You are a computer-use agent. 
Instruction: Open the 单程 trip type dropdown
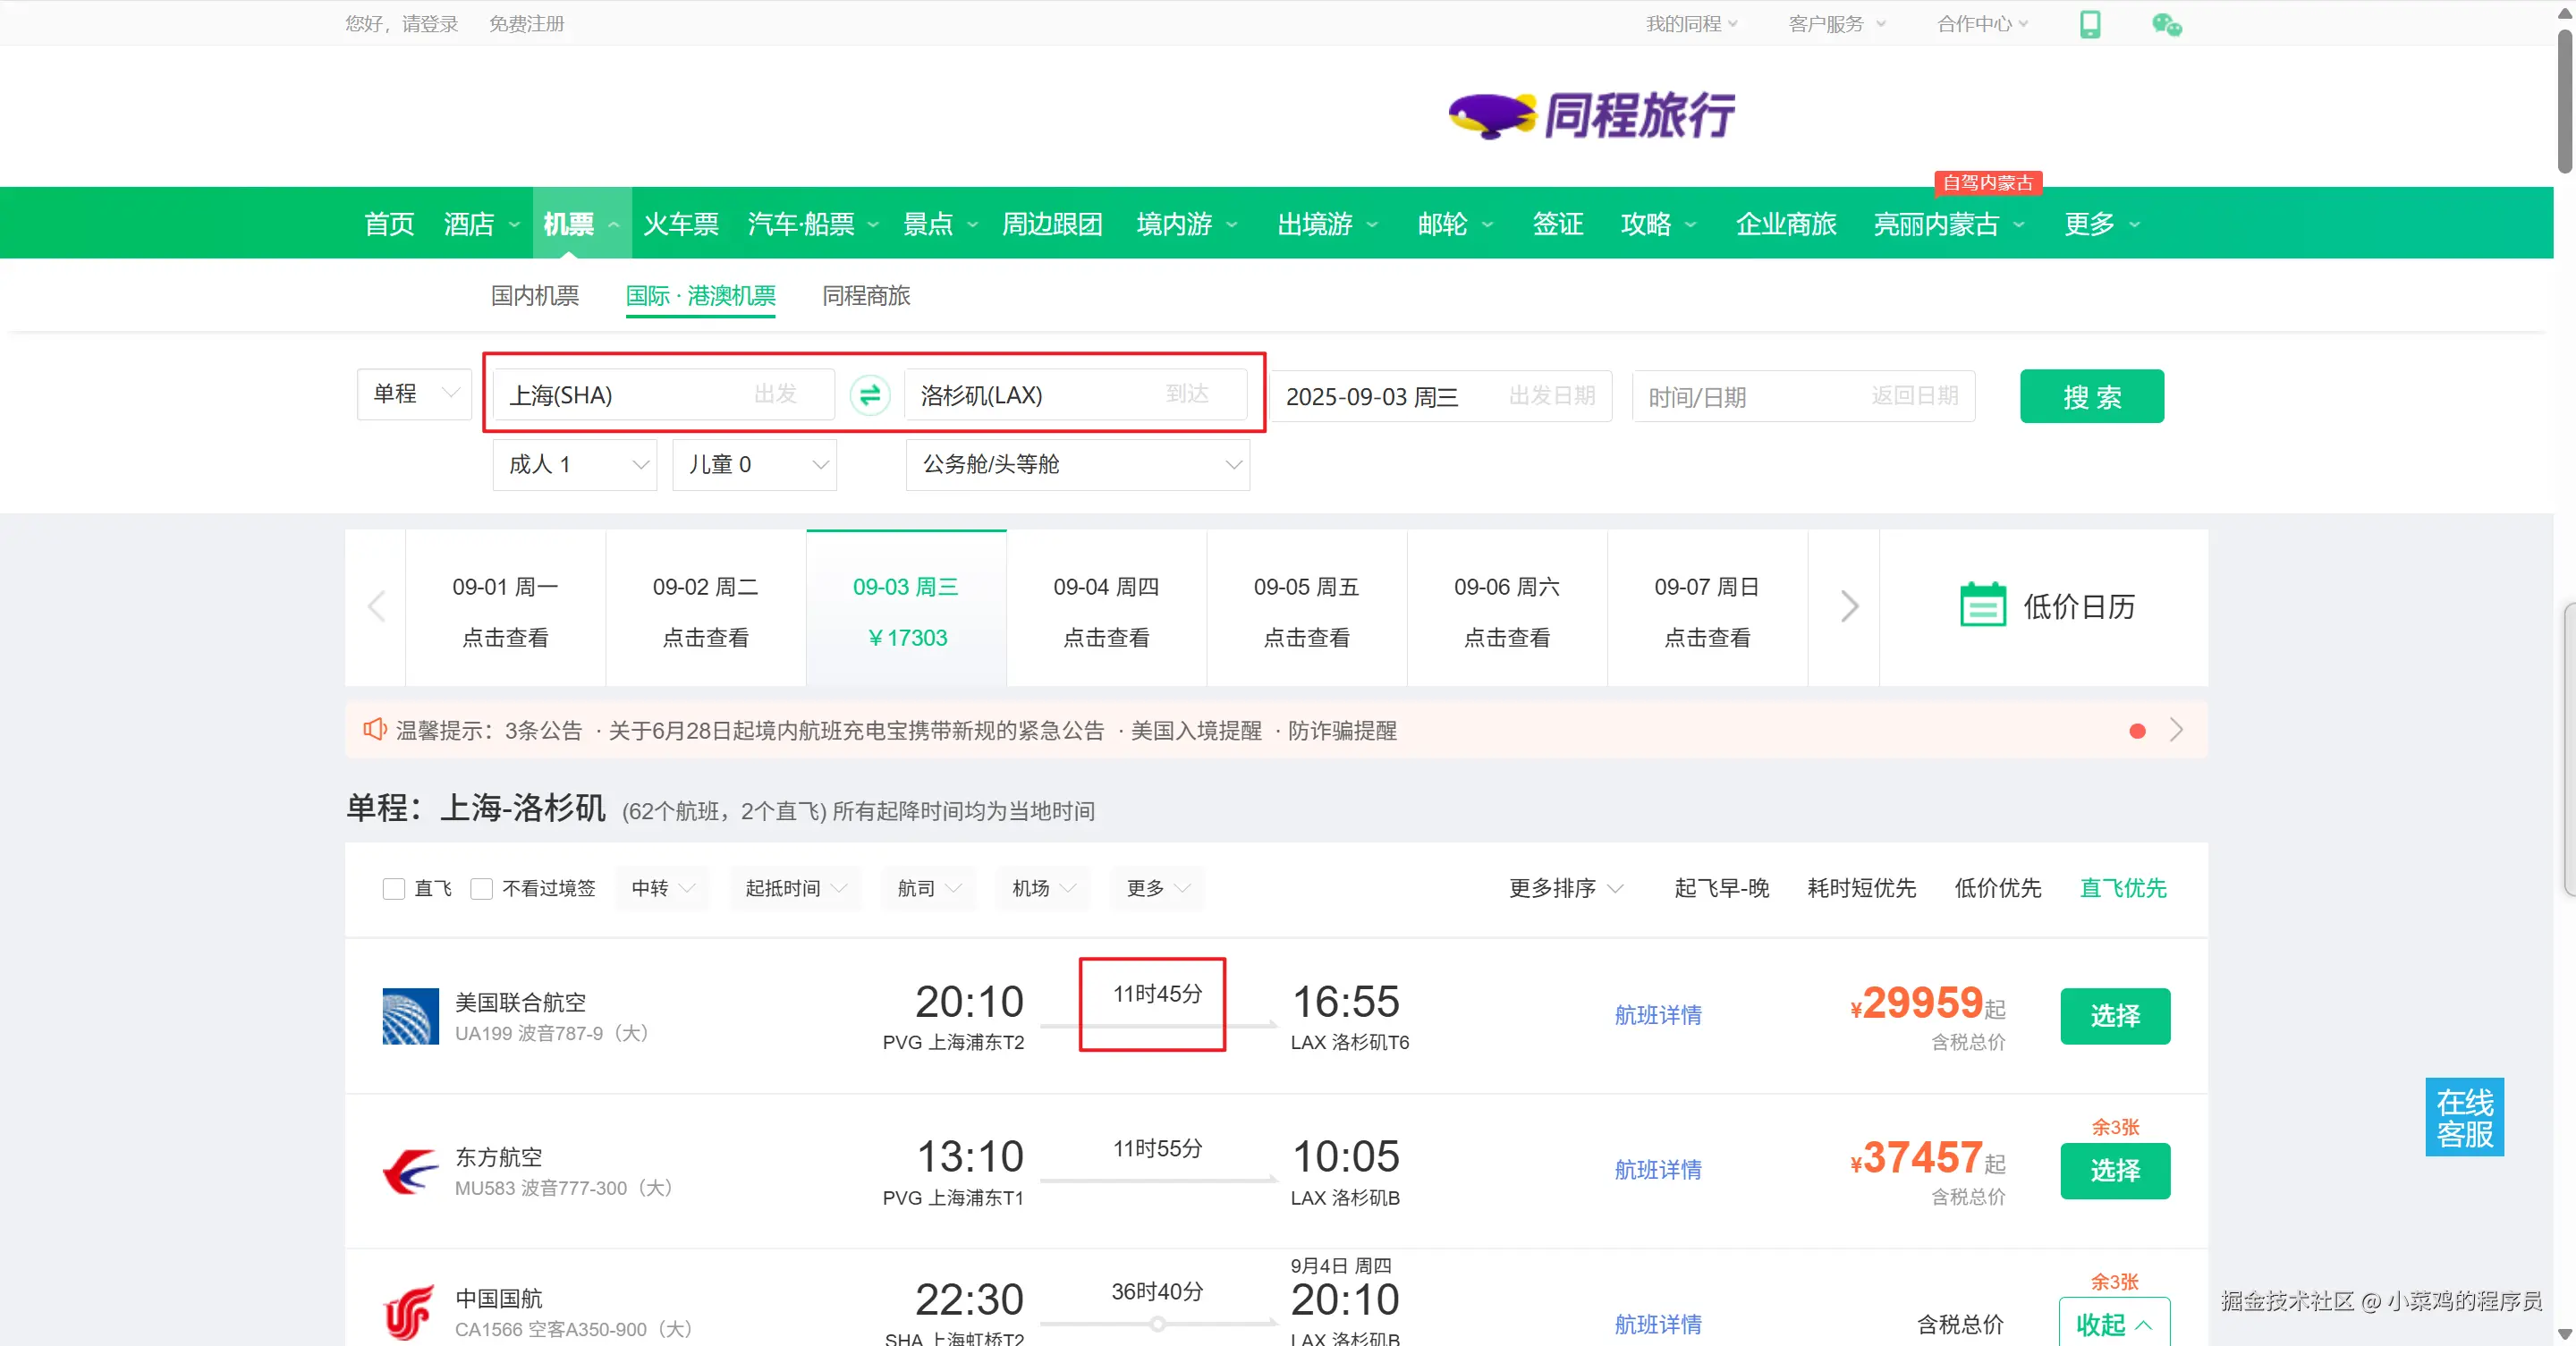click(413, 394)
